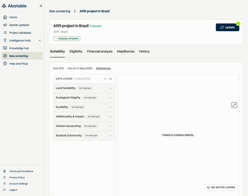Viewport: 248px width, 196px height.
Task: Click ARR project in Brazil breadcrumb text
Action: [95, 11]
